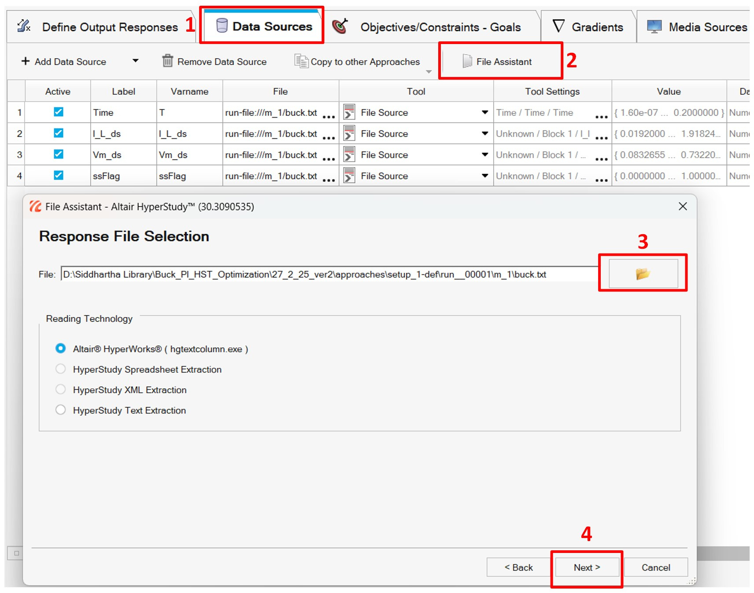
Task: Open file browse ellipsis in Vm_ds row
Action: coord(329,159)
